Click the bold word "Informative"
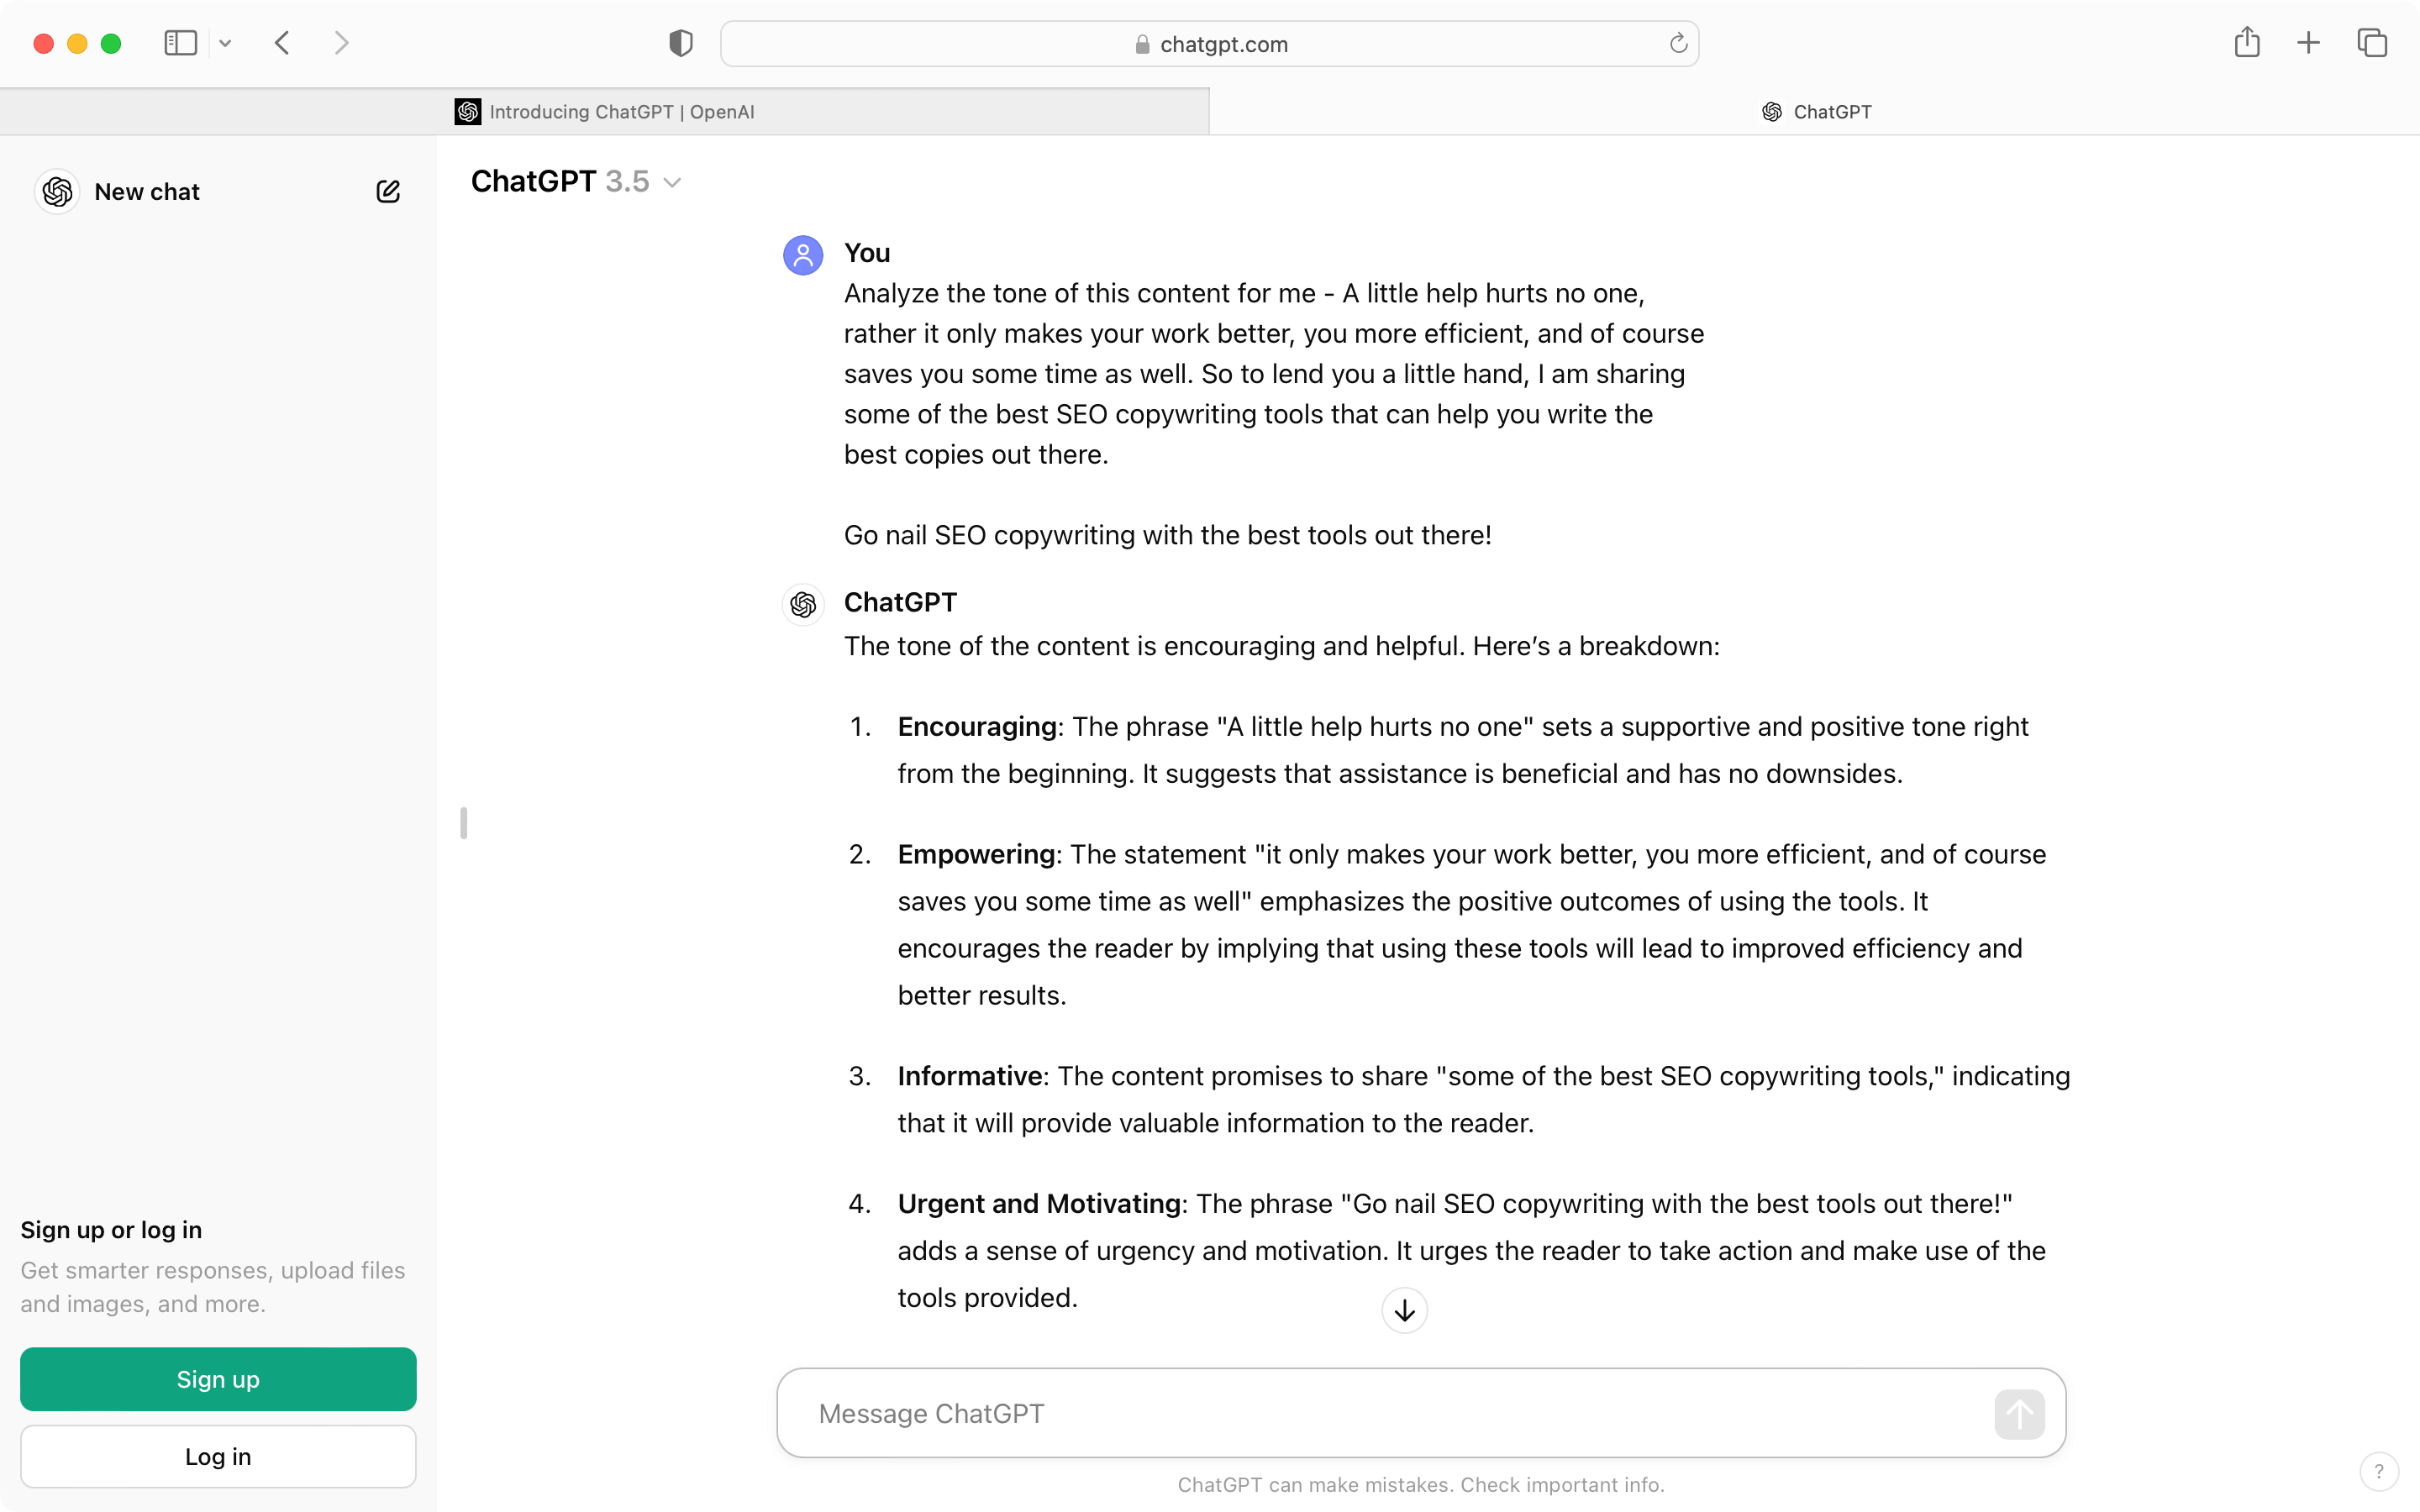Viewport: 2420px width, 1512px height. pyautogui.click(x=970, y=1075)
